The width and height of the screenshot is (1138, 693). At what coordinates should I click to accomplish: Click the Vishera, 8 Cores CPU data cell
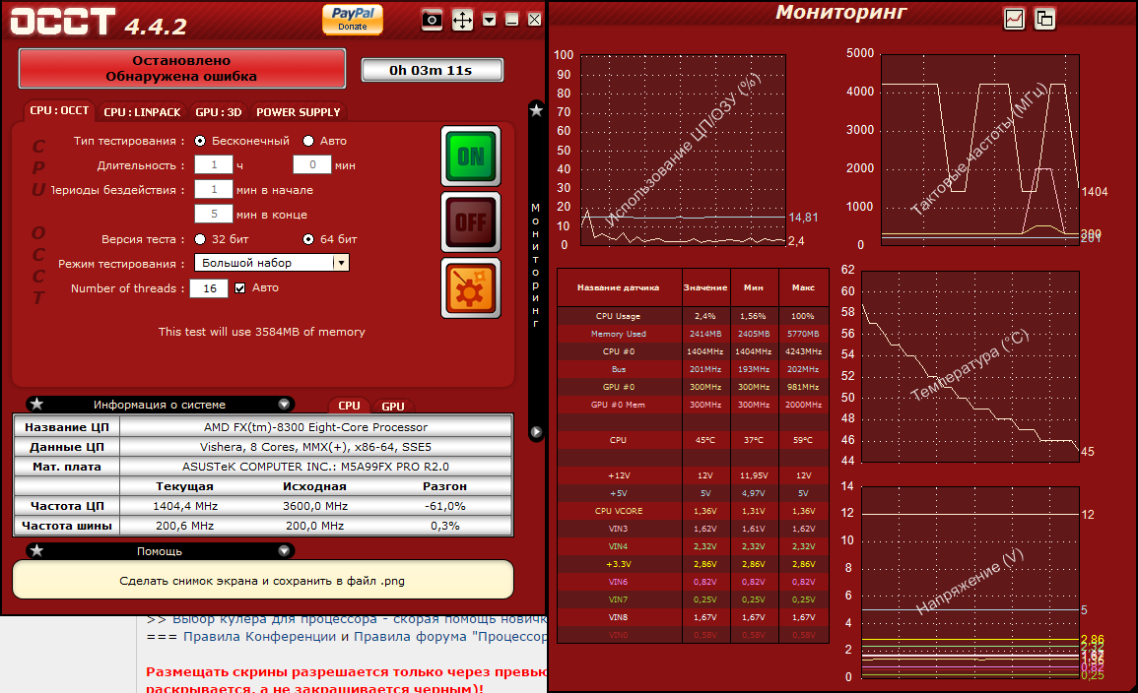(x=315, y=447)
